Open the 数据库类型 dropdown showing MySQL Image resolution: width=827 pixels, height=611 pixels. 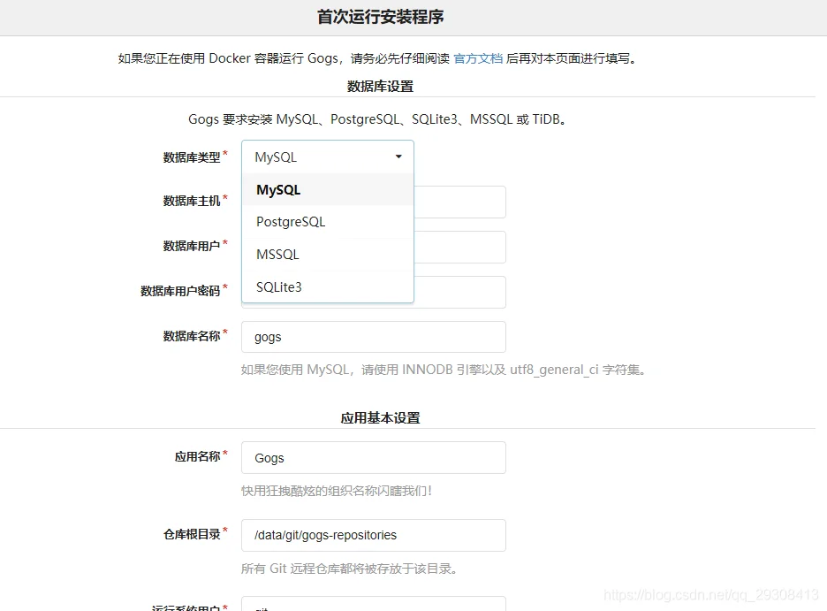328,157
